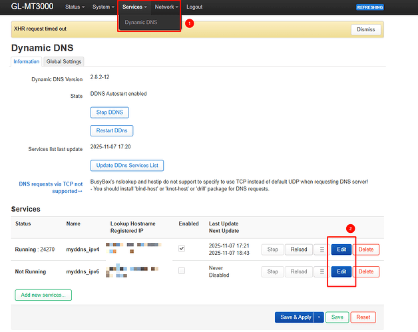Image resolution: width=418 pixels, height=332 pixels.
Task: Switch to the Global Settings tab
Action: [x=64, y=62]
